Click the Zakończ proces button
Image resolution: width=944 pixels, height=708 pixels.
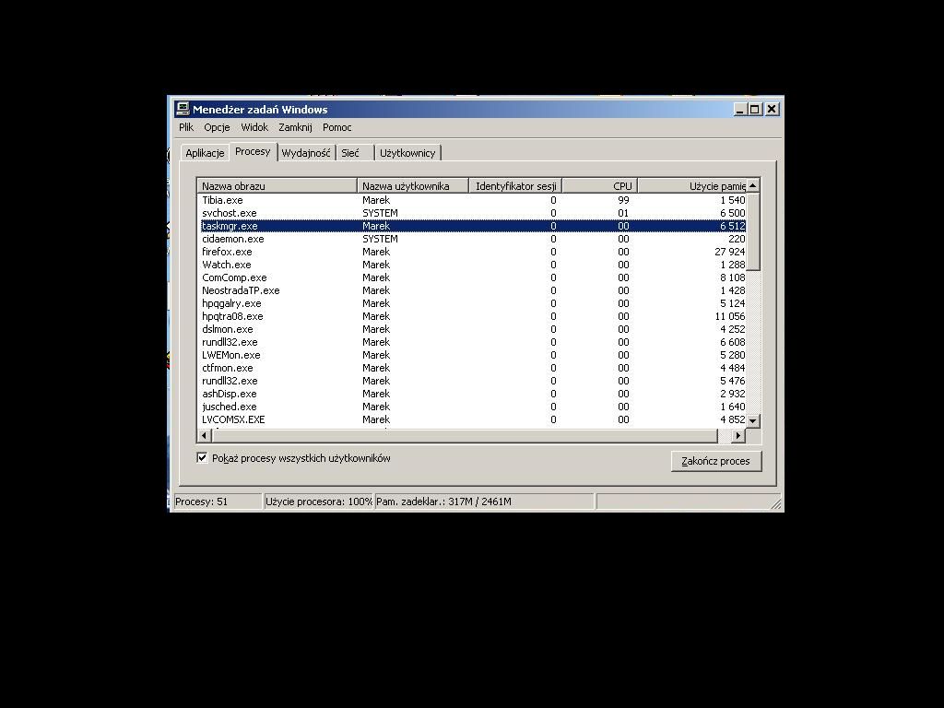click(x=715, y=461)
